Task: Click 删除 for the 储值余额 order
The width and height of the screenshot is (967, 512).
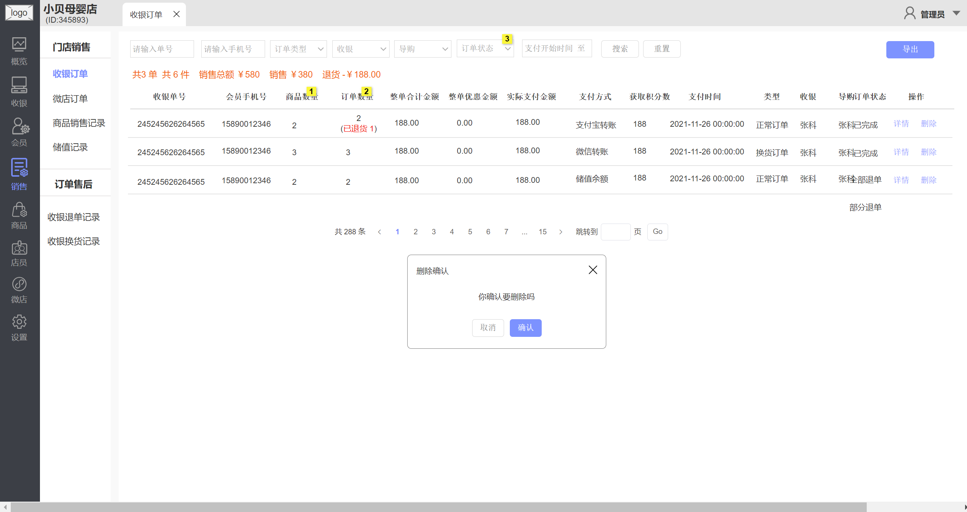Action: [x=929, y=180]
